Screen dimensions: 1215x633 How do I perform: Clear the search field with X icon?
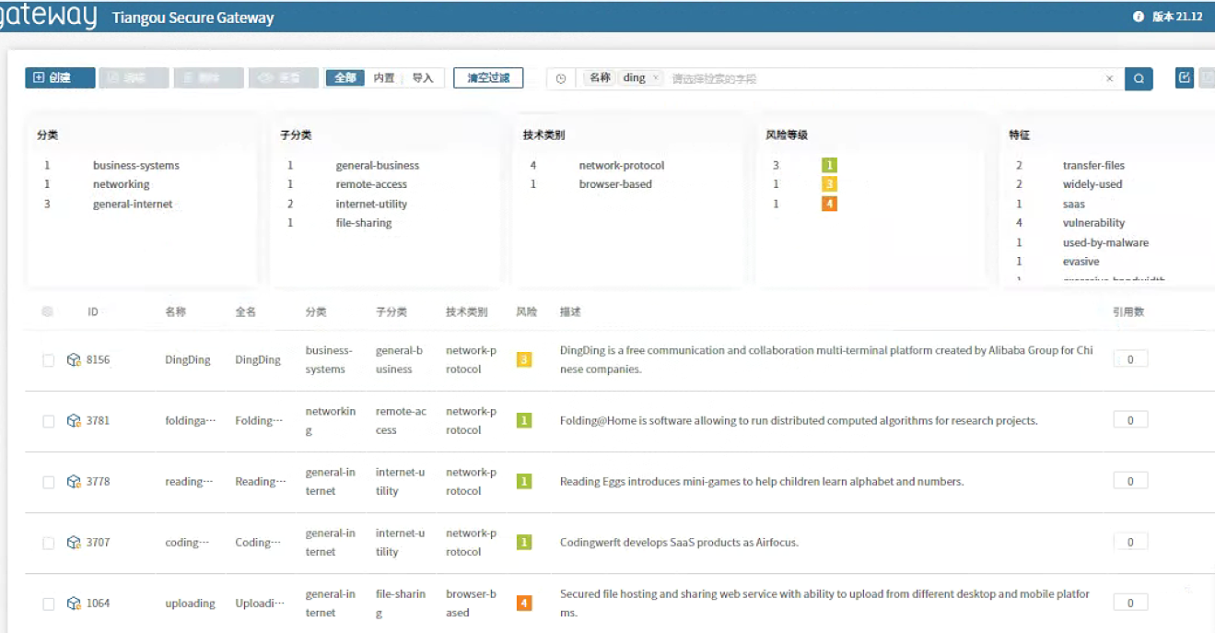[x=1109, y=79]
